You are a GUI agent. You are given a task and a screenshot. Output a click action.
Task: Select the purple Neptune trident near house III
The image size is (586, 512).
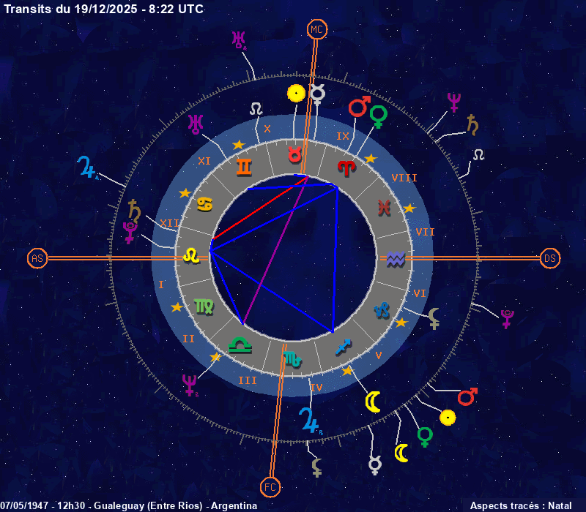[190, 384]
